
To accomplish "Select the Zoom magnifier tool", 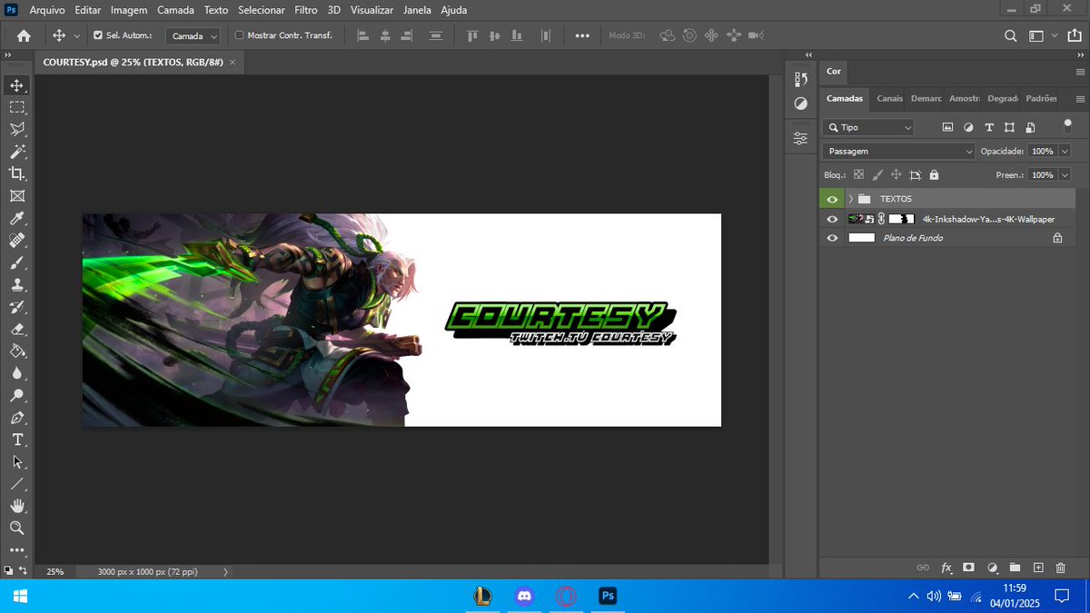I will tap(17, 528).
